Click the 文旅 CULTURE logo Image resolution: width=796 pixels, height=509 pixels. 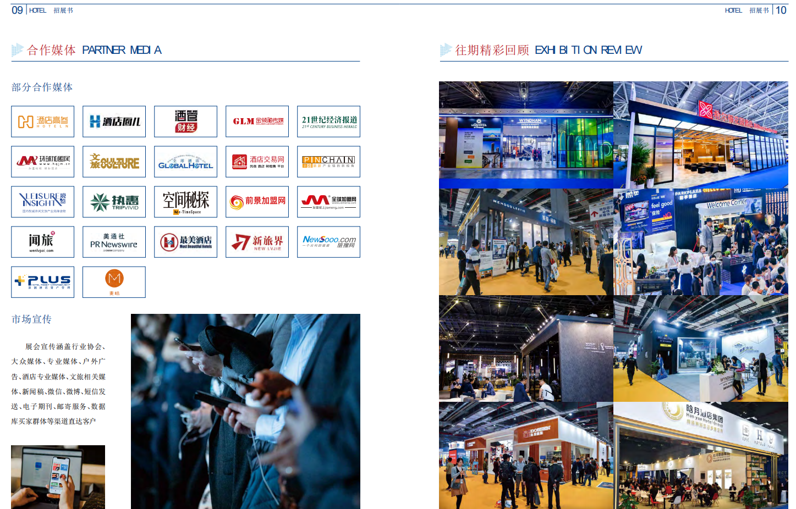coord(114,162)
